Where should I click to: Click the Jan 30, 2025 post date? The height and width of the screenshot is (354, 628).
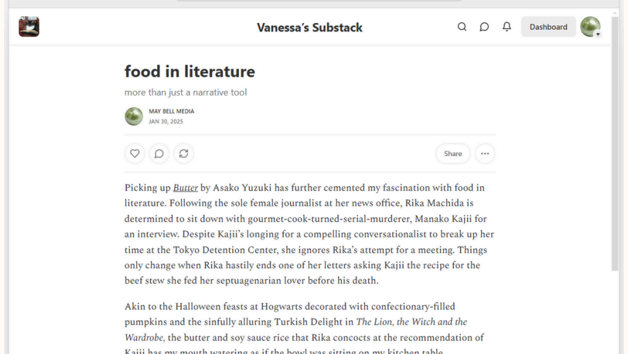[166, 122]
